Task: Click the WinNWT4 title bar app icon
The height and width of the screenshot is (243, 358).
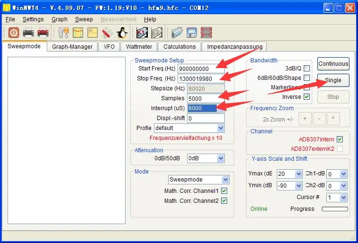Action: coord(7,8)
